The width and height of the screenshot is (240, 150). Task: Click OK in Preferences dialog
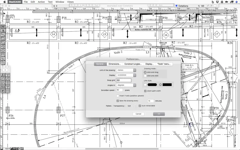pos(159,114)
